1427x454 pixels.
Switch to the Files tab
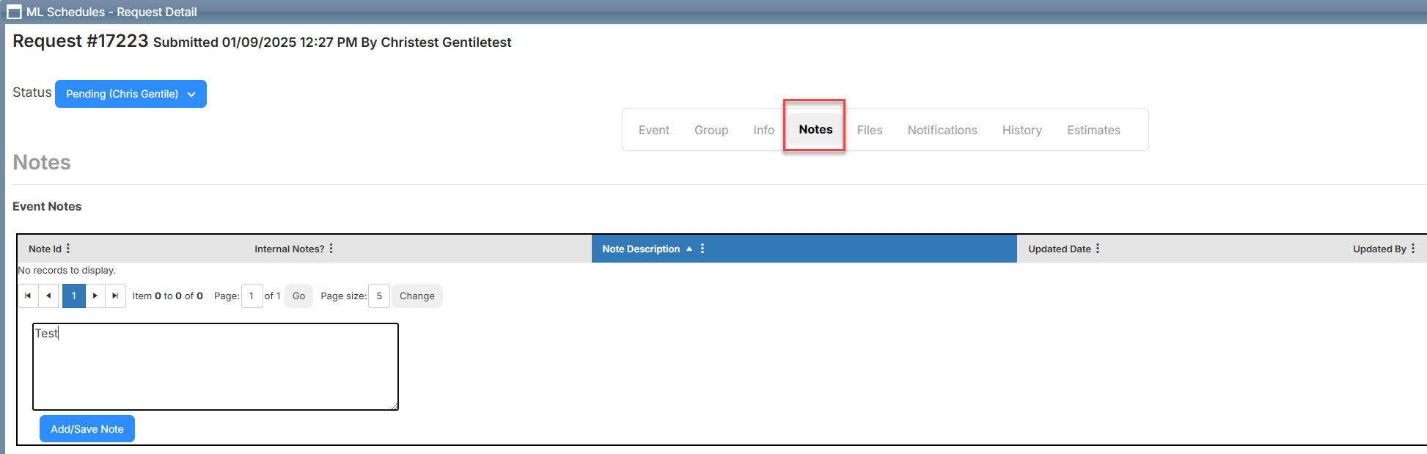pos(870,130)
